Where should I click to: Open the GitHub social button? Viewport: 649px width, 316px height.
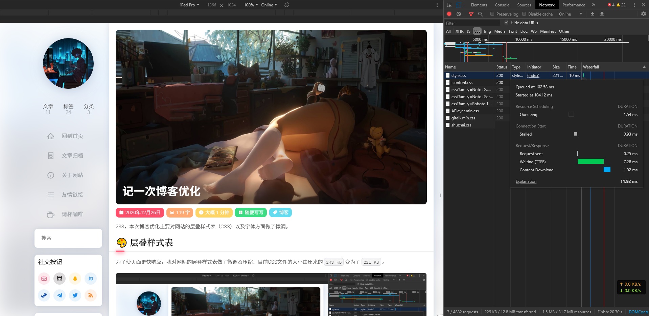[60, 279]
